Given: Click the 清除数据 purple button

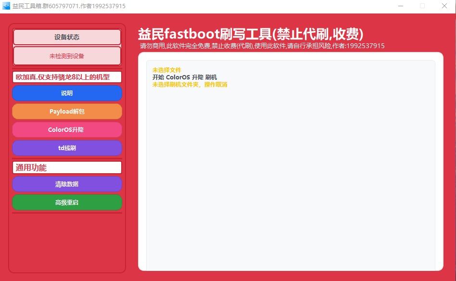Looking at the screenshot, I should coord(67,184).
